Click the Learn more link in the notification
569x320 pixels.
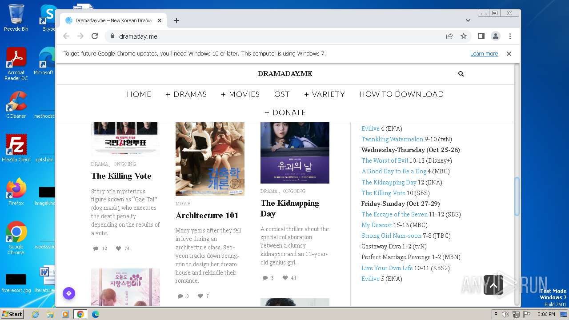pos(484,54)
